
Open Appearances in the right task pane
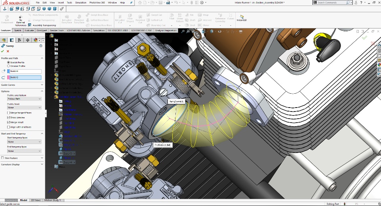point(379,64)
